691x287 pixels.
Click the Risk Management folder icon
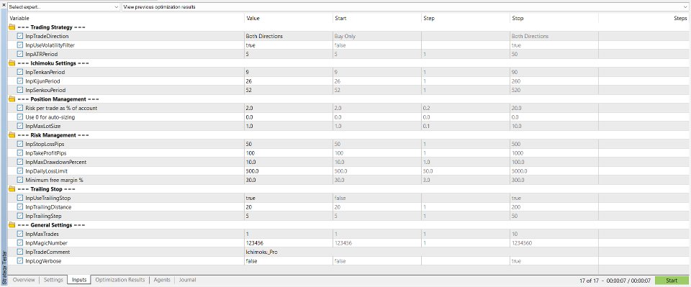[x=12, y=135]
